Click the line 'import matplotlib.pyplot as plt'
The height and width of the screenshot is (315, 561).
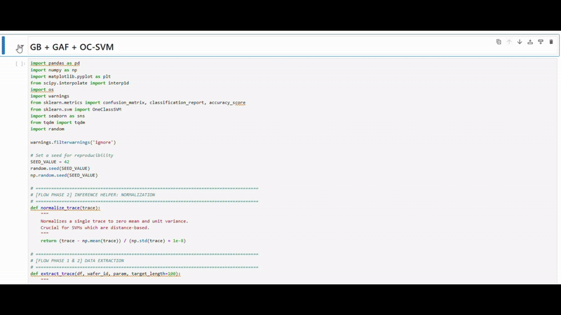(x=71, y=76)
